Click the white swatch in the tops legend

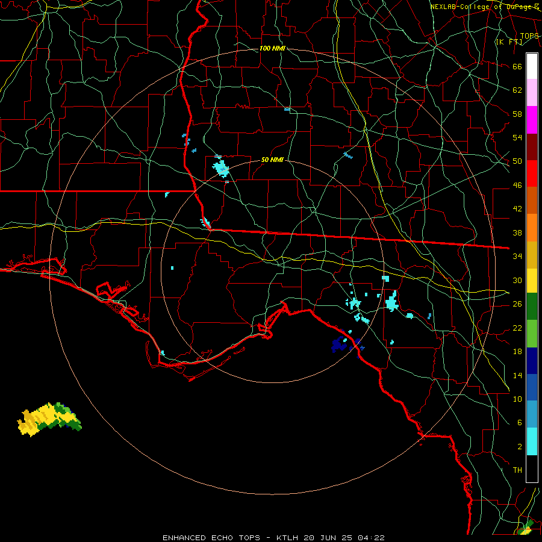(532, 66)
